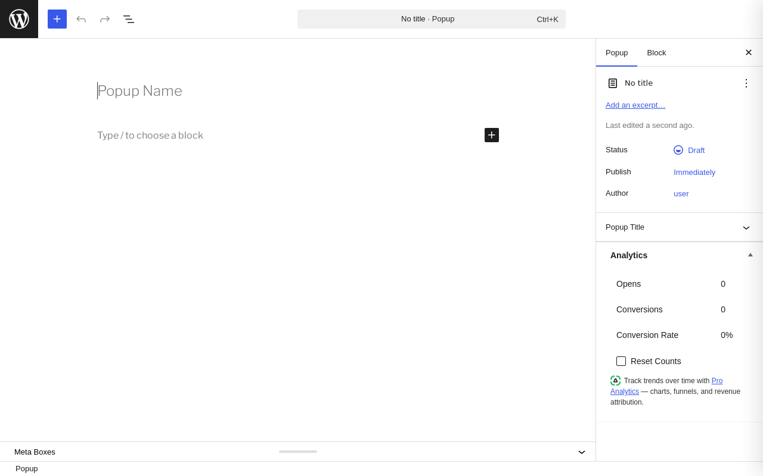The height and width of the screenshot is (476, 763).
Task: Click the document icon beside No title
Action: 613,83
